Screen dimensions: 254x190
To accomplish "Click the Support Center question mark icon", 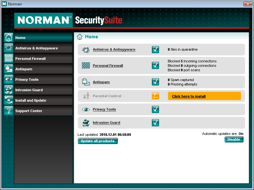I will (9, 111).
